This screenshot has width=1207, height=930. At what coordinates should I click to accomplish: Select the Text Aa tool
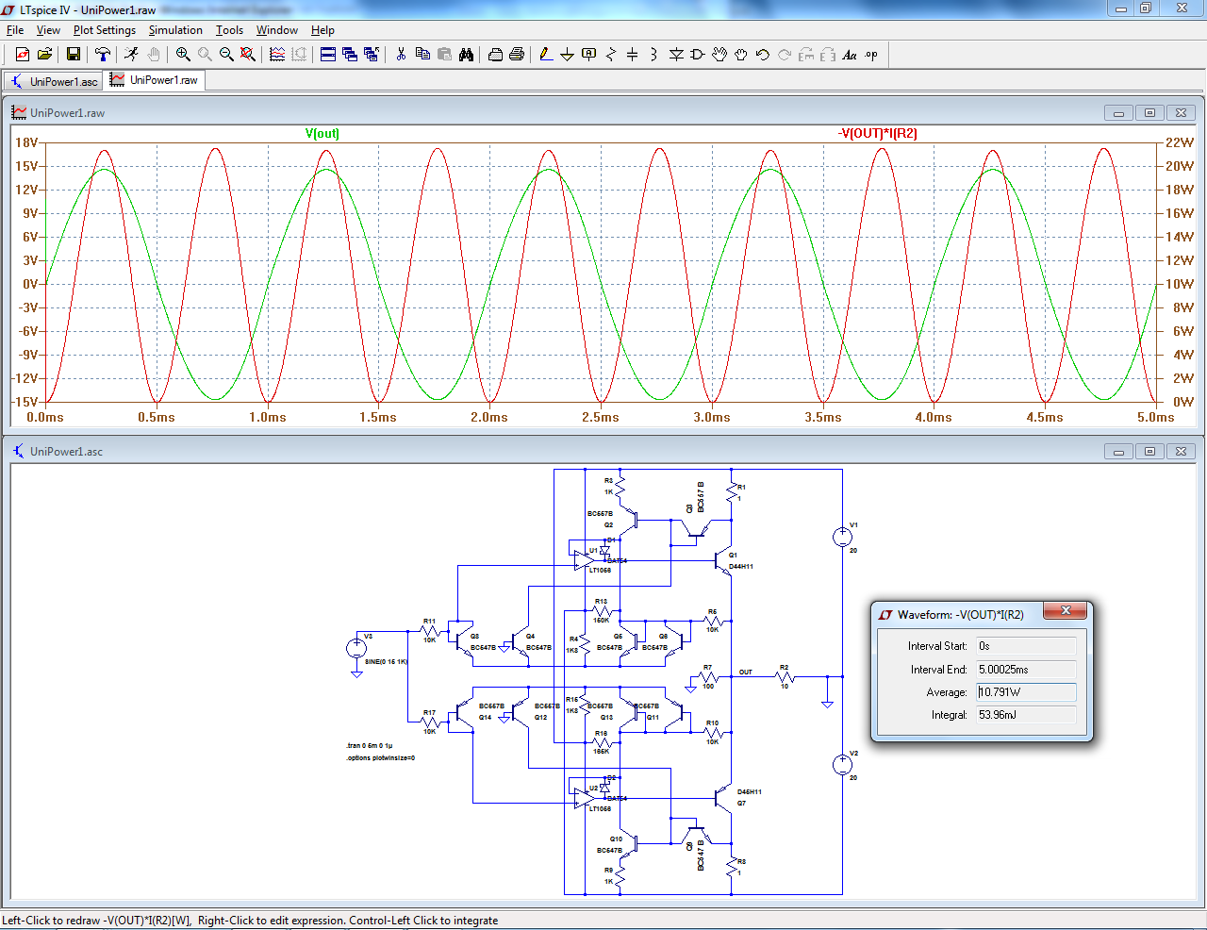tap(850, 55)
